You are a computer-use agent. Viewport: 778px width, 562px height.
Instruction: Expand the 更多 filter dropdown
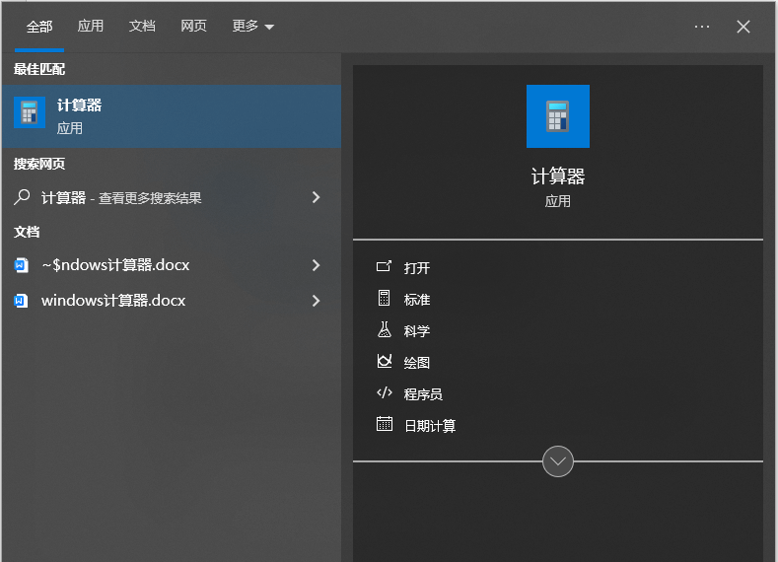coord(252,27)
